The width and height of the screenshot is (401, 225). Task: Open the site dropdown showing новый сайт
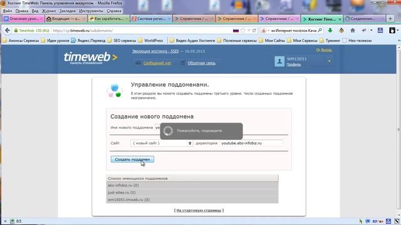[x=162, y=143]
